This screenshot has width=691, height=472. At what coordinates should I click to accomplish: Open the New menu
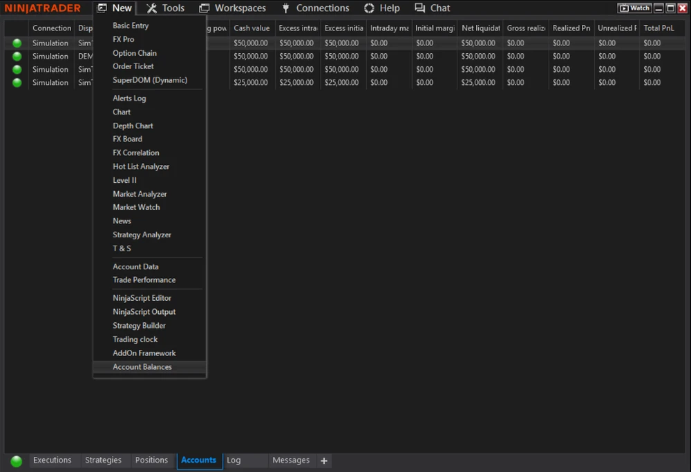click(x=115, y=8)
